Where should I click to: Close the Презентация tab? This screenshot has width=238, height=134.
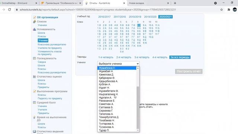click(x=80, y=3)
